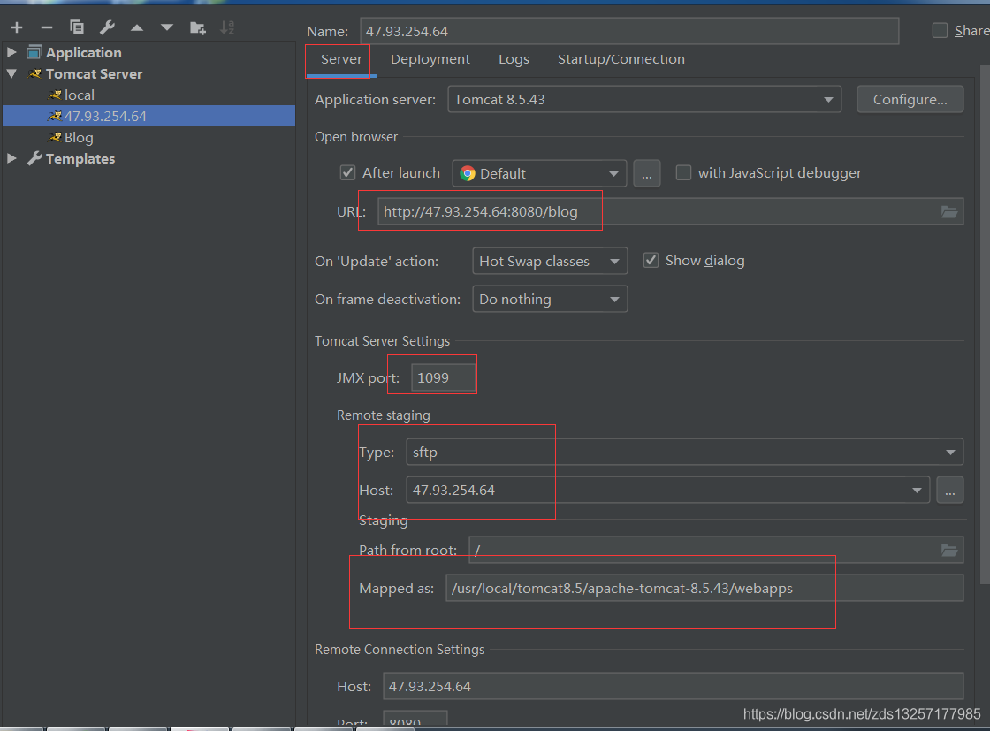Viewport: 990px width, 731px height.
Task: Click the ellipsis button next to staging Host
Action: [949, 490]
